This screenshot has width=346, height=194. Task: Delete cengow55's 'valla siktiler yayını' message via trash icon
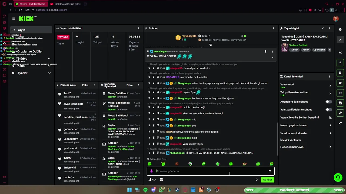[x=149, y=144]
